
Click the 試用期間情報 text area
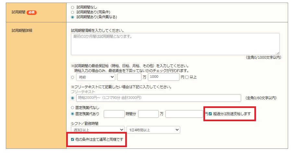[x=175, y=44]
